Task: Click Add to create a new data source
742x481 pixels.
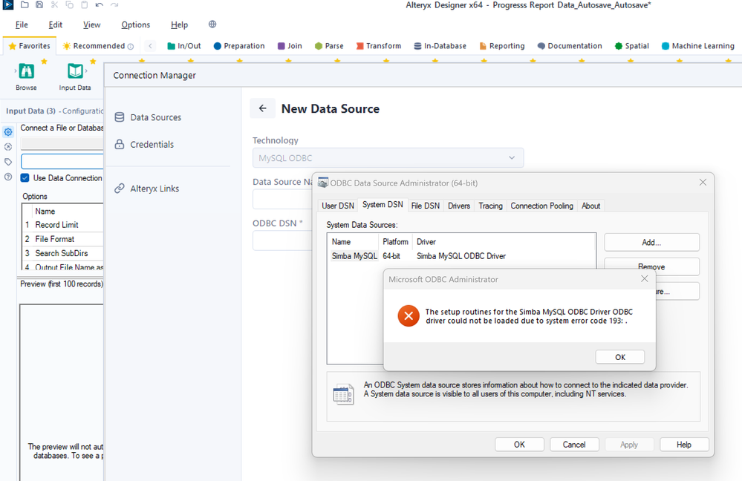Action: coord(651,242)
